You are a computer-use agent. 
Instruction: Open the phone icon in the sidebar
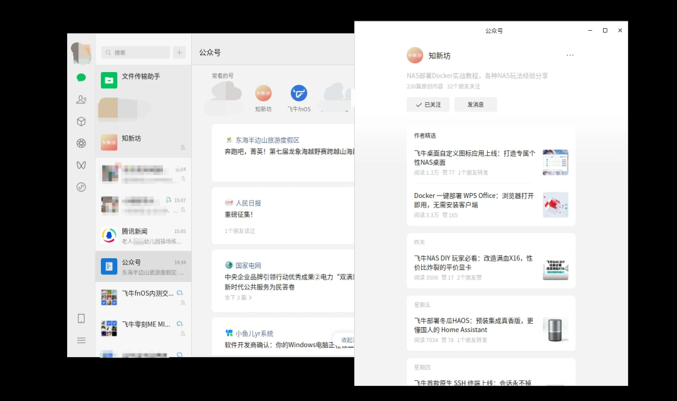[x=81, y=318]
